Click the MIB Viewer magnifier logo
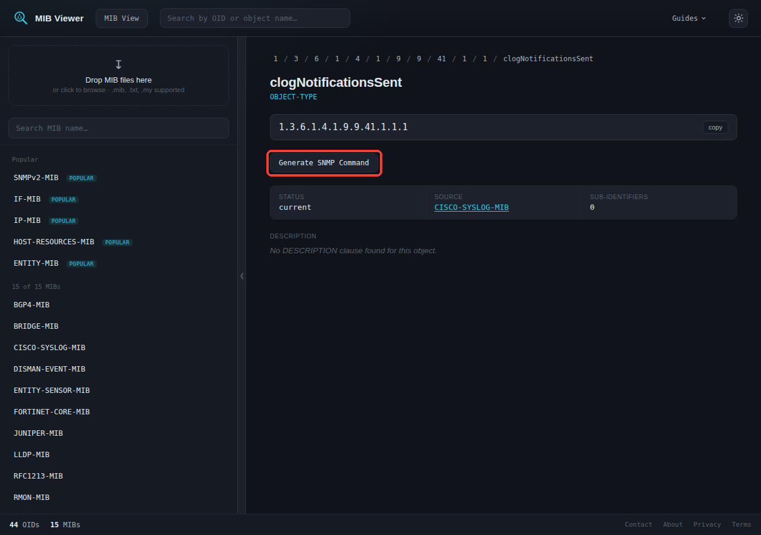Image resolution: width=761 pixels, height=535 pixels. click(21, 18)
